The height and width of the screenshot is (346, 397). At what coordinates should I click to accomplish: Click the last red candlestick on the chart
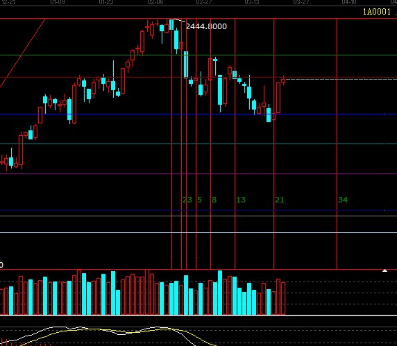point(283,81)
